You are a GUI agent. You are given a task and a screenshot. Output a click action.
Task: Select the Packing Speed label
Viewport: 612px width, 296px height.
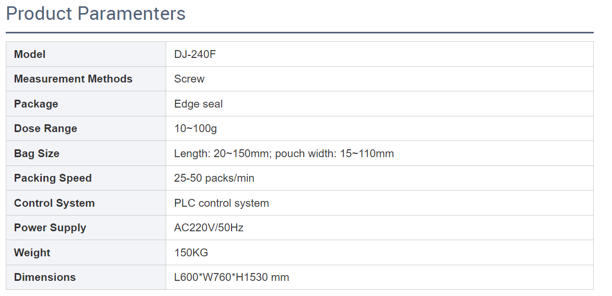click(x=53, y=178)
